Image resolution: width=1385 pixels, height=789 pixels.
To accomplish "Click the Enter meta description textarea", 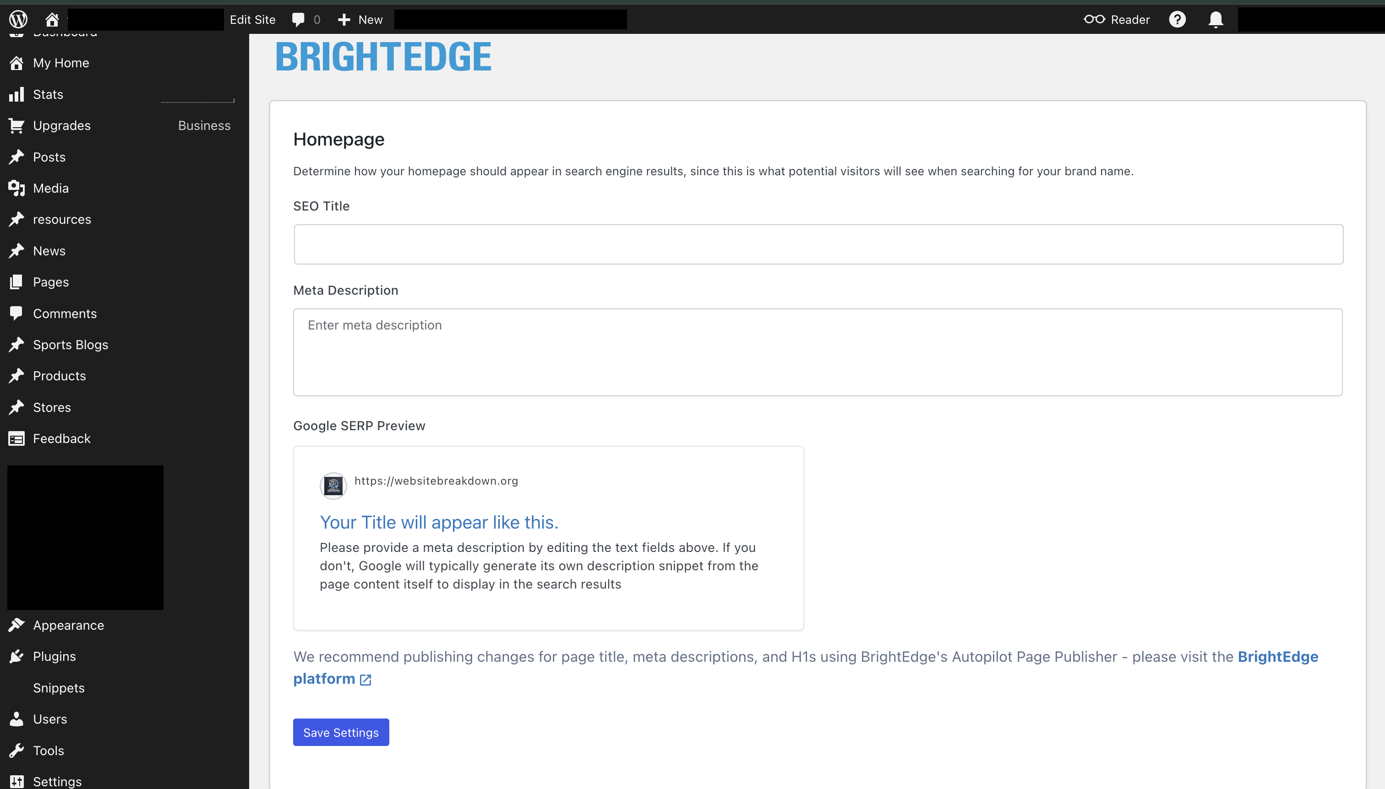I will coord(817,352).
